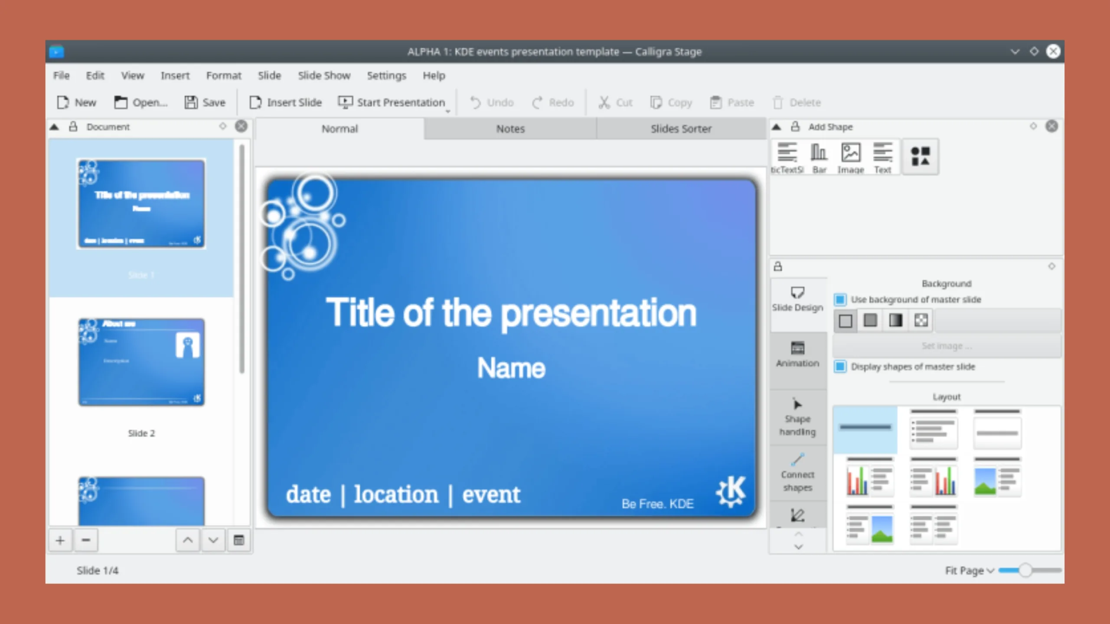Choose the pattern background option
Screen dimensions: 1110x624
pos(921,321)
